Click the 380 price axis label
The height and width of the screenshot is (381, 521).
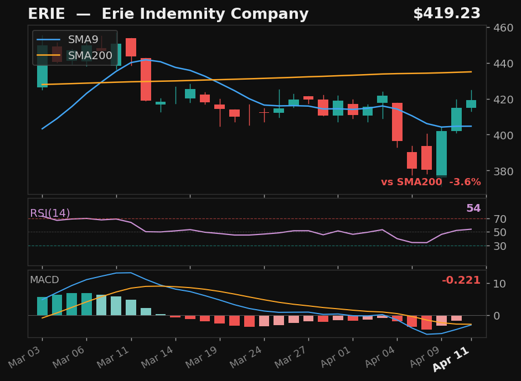click(503, 171)
